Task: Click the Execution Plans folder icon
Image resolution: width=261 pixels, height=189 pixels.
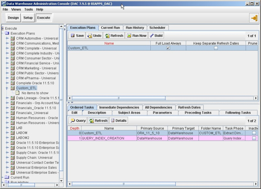Action: point(7,33)
